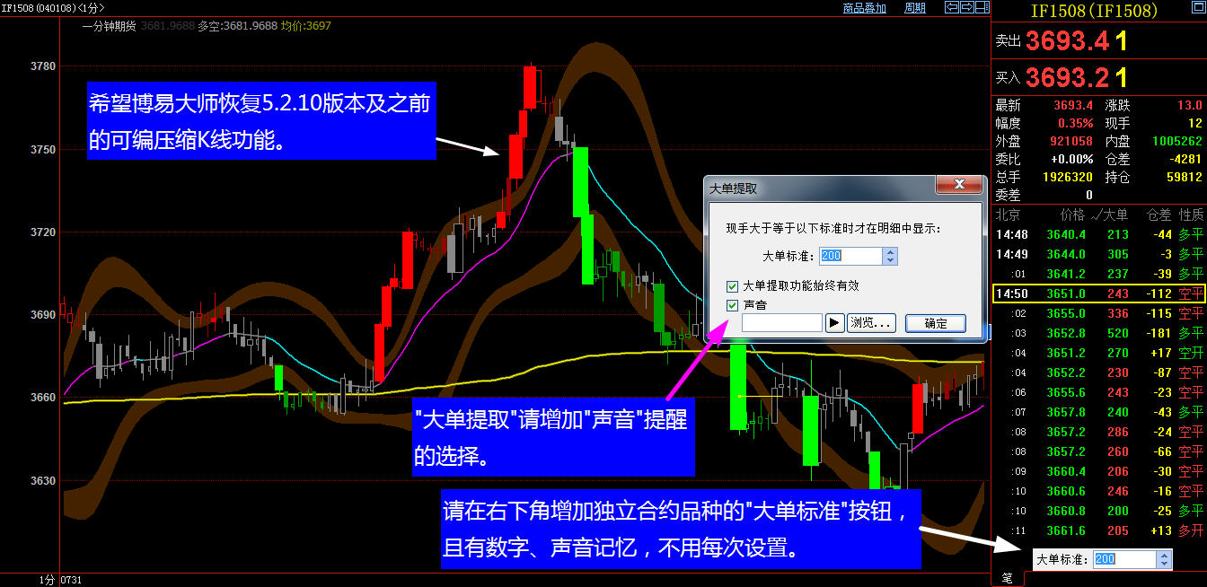This screenshot has height=587, width=1207.
Task: Click the right arrow navigation icon
Action: (x=967, y=7)
